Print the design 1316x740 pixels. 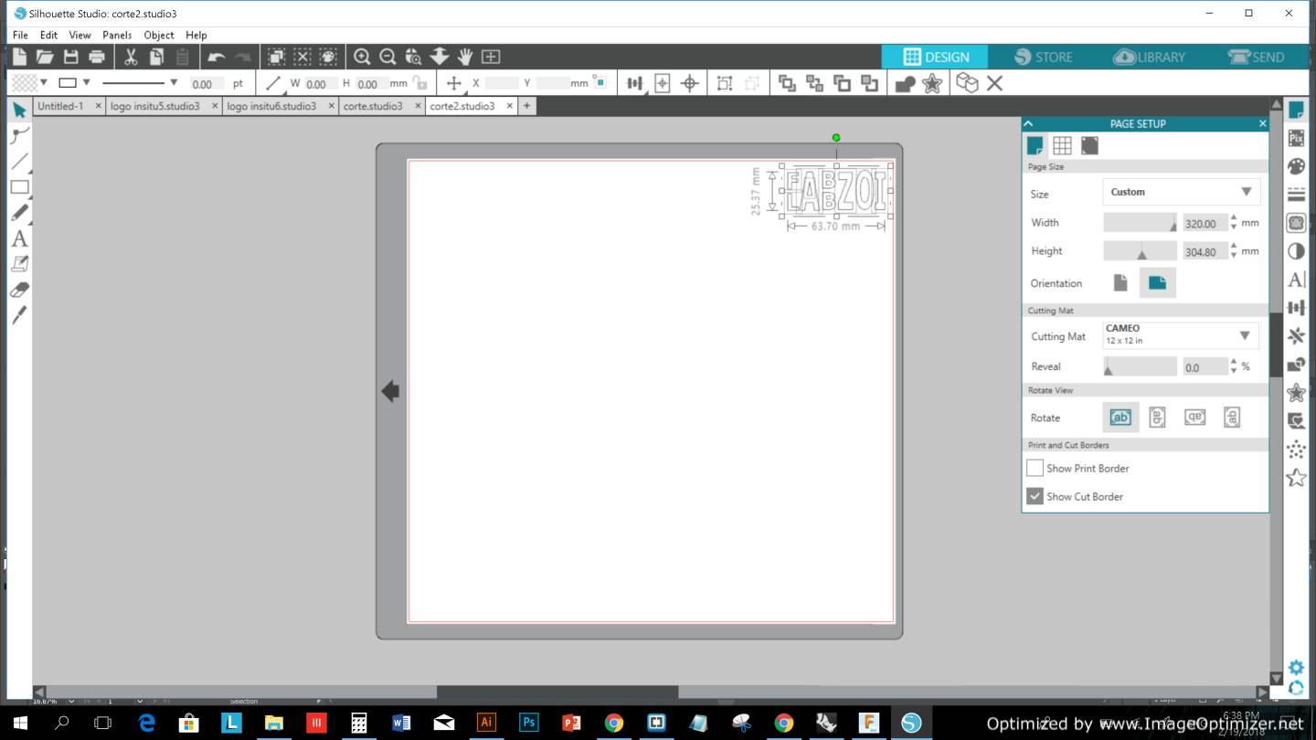(96, 57)
